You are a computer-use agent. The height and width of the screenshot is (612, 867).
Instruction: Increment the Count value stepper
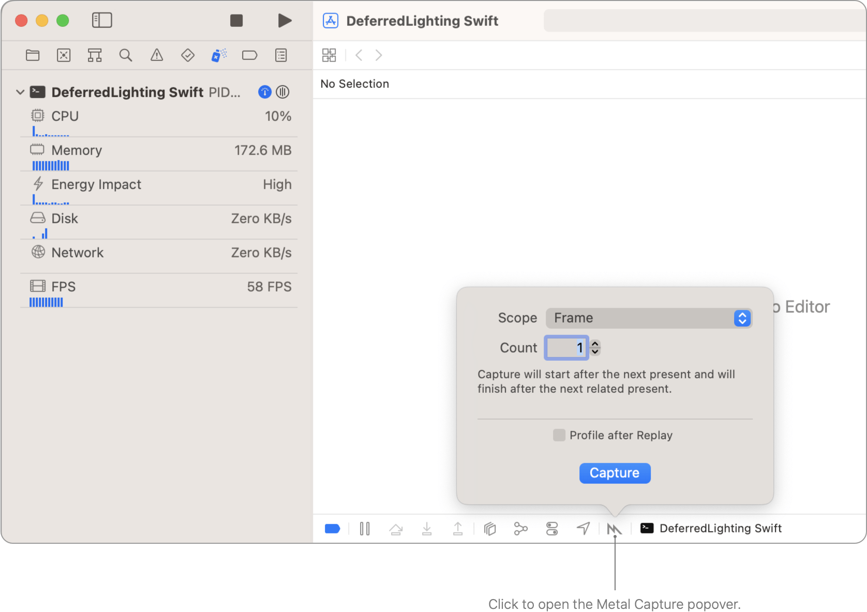coord(595,344)
